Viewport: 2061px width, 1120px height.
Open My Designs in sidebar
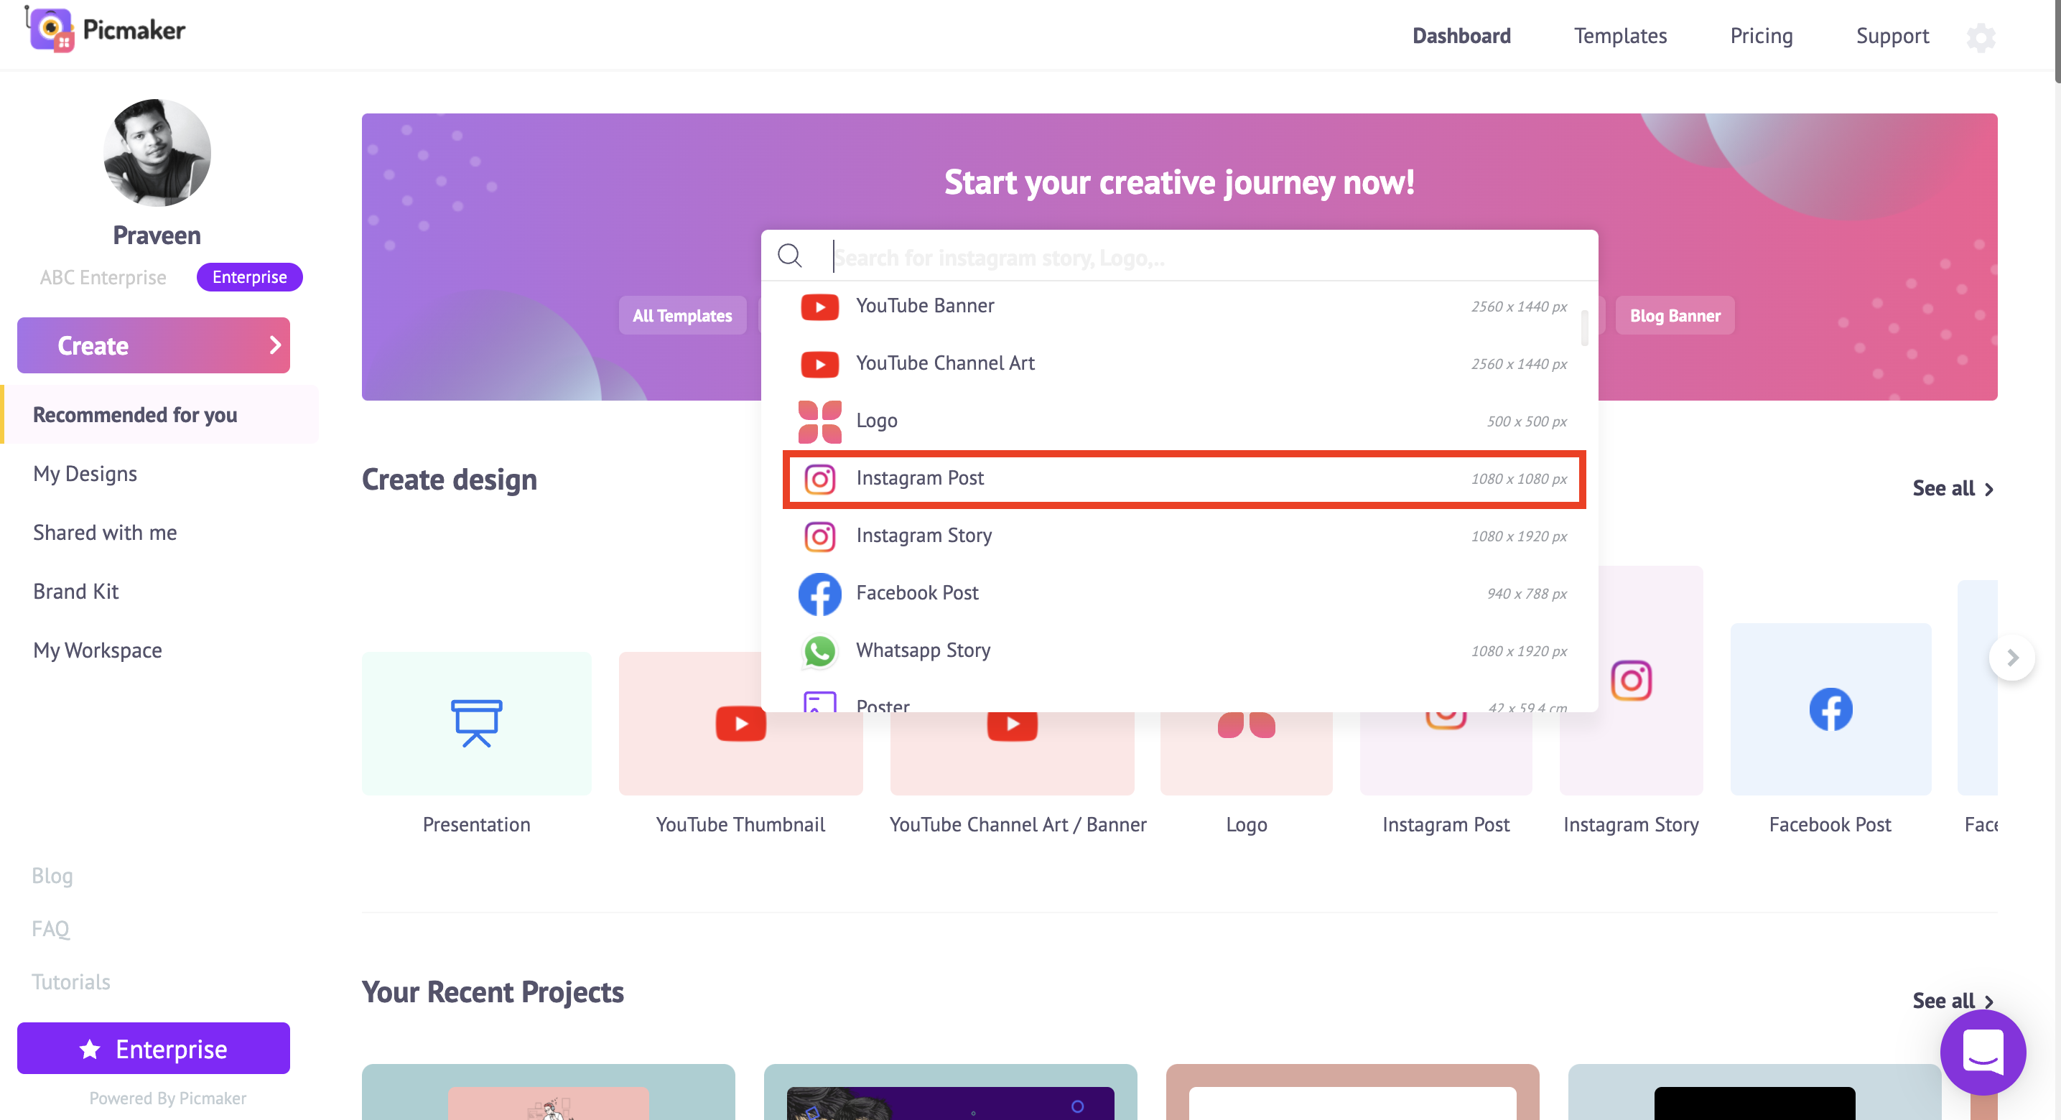85,474
